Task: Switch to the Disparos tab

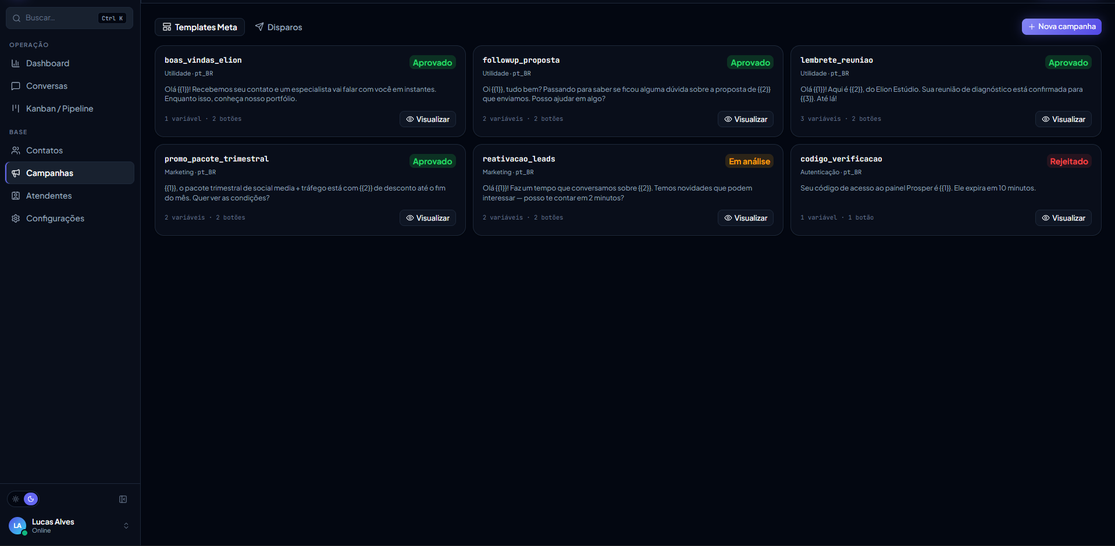Action: tap(279, 27)
